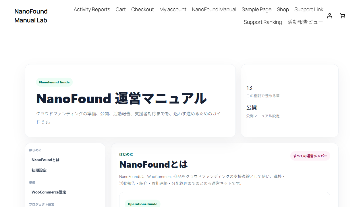Click the NanoFound Guide badge
This screenshot has height=207, width=363.
point(54,82)
